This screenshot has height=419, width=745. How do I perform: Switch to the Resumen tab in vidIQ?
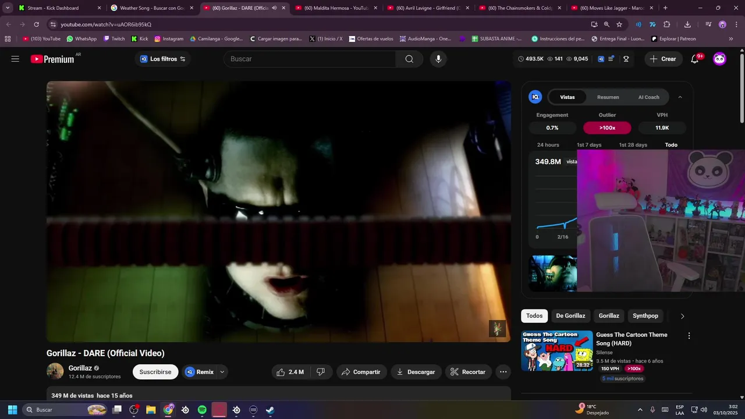[608, 97]
